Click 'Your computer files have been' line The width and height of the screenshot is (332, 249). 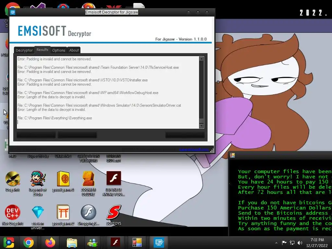point(285,171)
